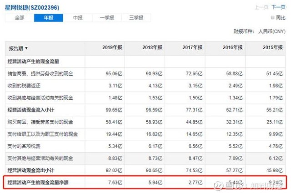
Task: Click the 销售商品、提供劳务收到的现金 row label
Action: [x=40, y=73]
